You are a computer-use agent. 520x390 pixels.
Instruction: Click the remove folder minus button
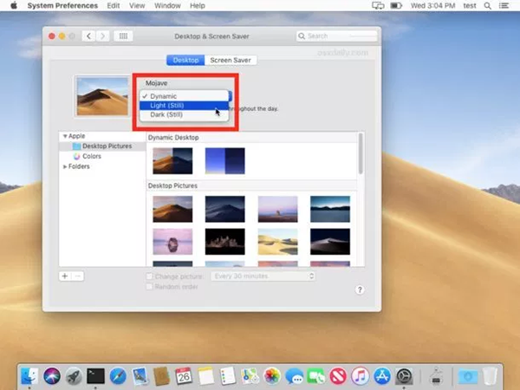pos(78,276)
